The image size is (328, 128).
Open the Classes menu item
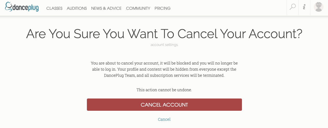pyautogui.click(x=54, y=8)
